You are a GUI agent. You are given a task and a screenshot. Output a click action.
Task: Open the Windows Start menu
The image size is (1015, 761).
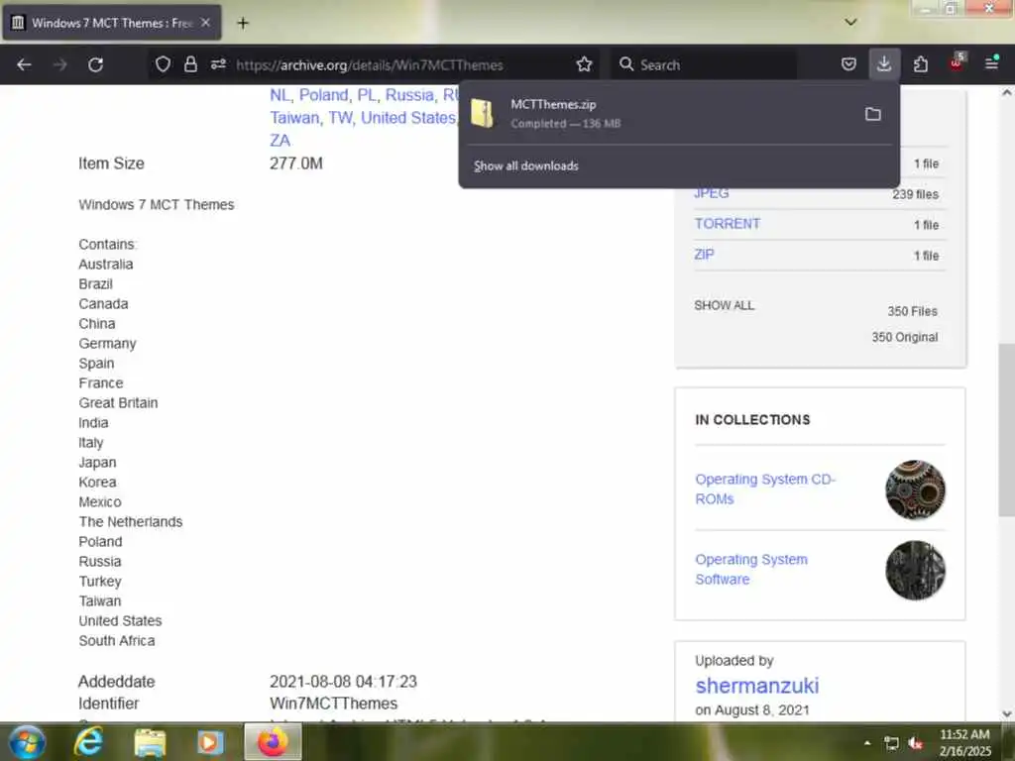point(27,742)
